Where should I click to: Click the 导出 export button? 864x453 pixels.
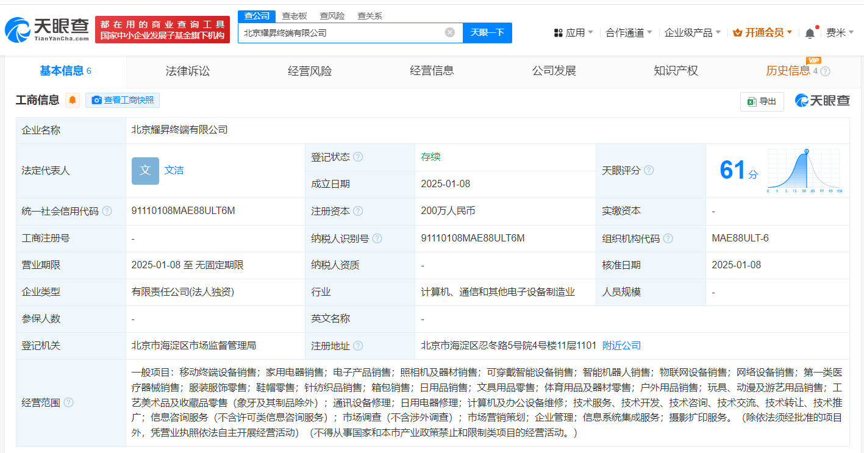point(762,102)
